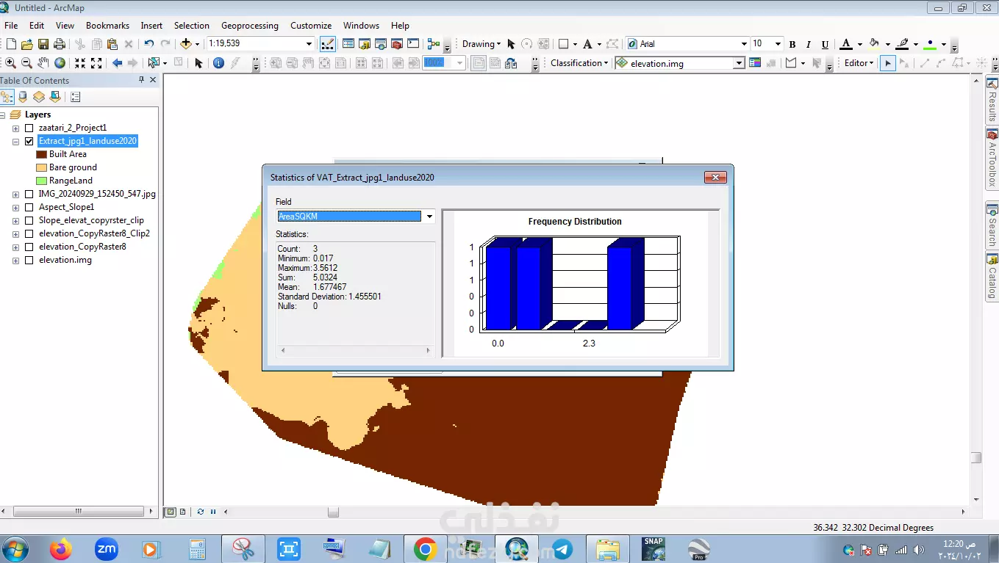This screenshot has width=999, height=563.
Task: Go back to previous extent arrow
Action: [x=117, y=63]
